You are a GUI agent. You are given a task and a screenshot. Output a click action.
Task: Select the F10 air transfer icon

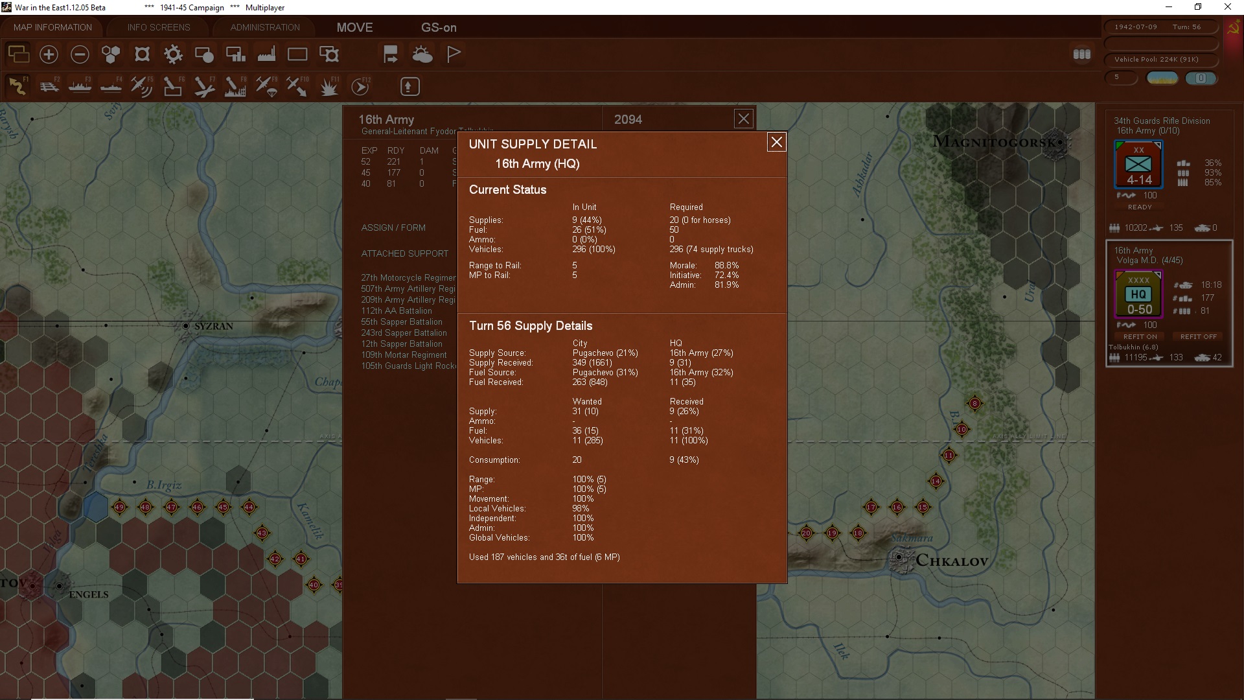coord(297,86)
